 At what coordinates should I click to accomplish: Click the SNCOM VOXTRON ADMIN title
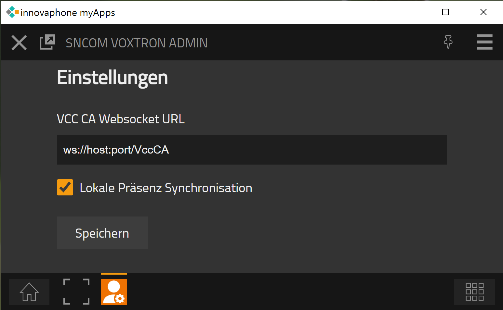tap(137, 43)
